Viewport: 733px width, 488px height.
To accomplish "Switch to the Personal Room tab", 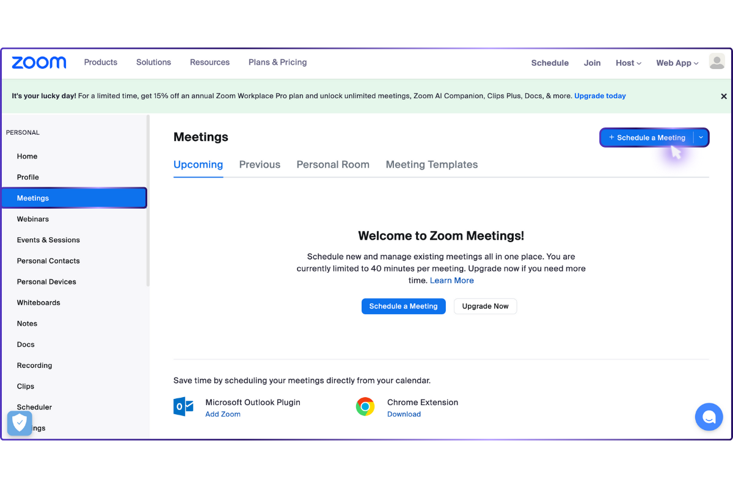I will tap(333, 165).
